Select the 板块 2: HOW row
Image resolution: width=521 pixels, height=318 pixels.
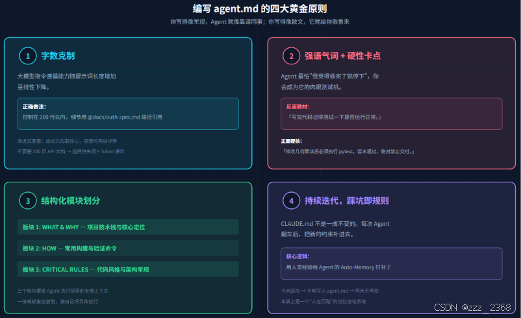click(128, 248)
